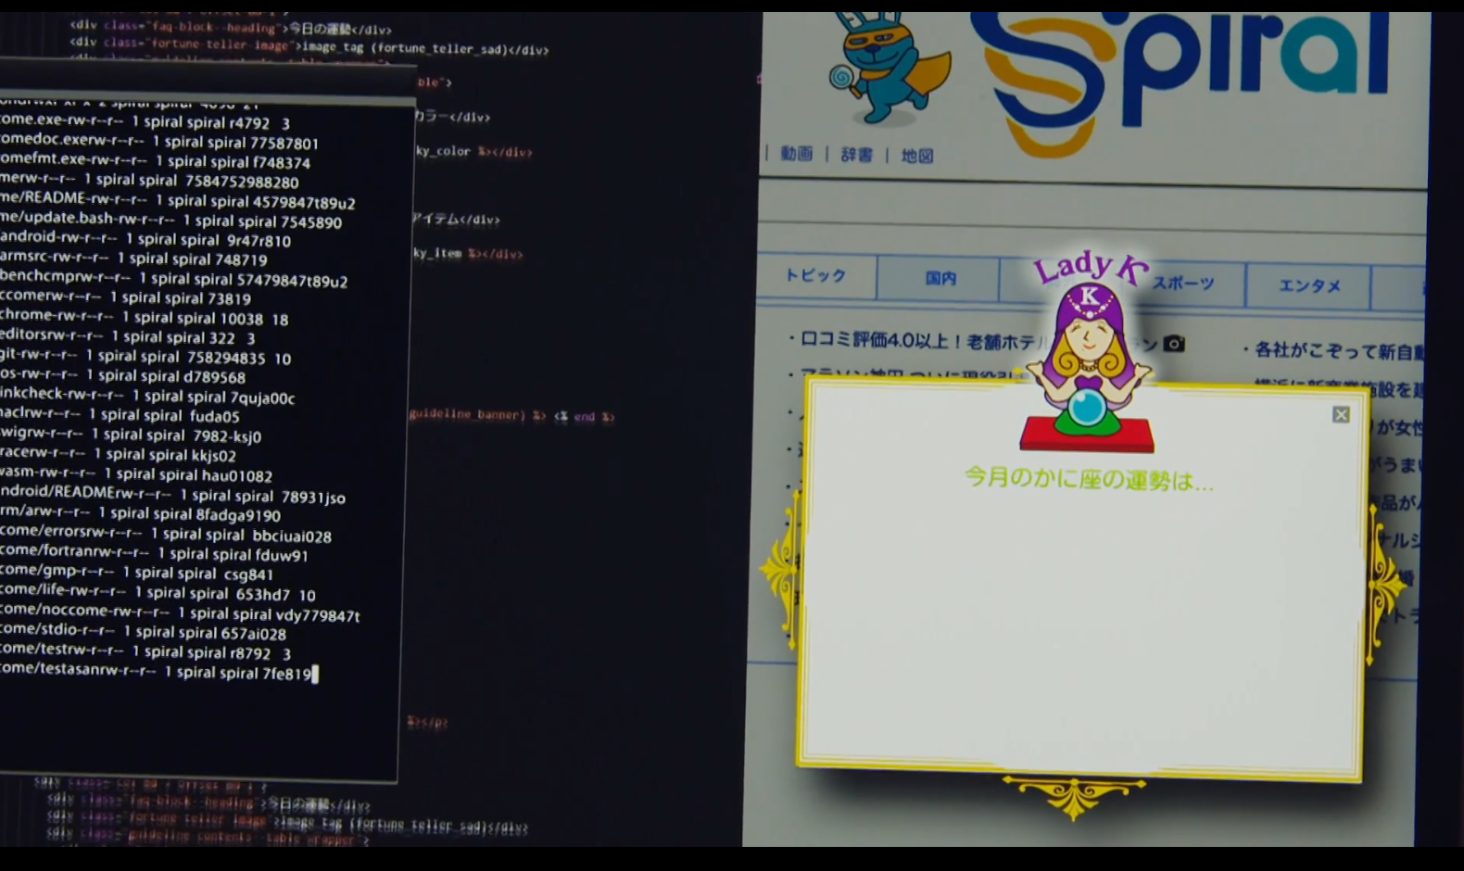Click code line containing ky_color
This screenshot has height=871, width=1464.
point(473,151)
